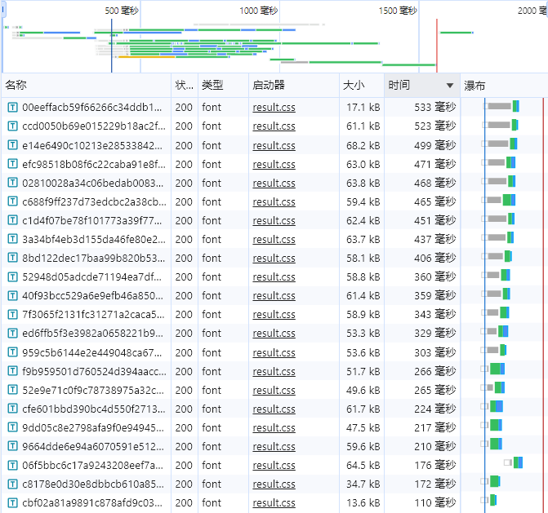Sort by 大小 column header
Image resolution: width=548 pixels, height=513 pixels.
coord(354,86)
